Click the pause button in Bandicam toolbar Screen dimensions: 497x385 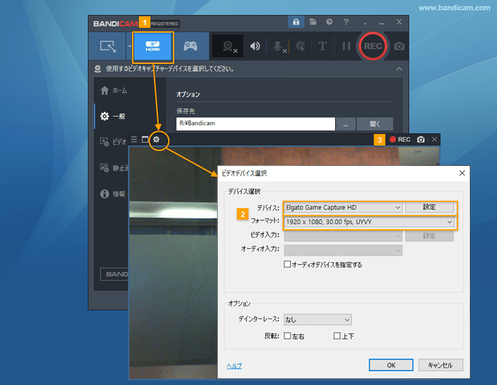pos(346,46)
